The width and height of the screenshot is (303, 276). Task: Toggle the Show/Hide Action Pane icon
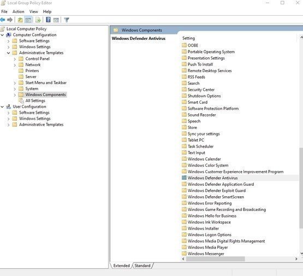tap(56, 20)
